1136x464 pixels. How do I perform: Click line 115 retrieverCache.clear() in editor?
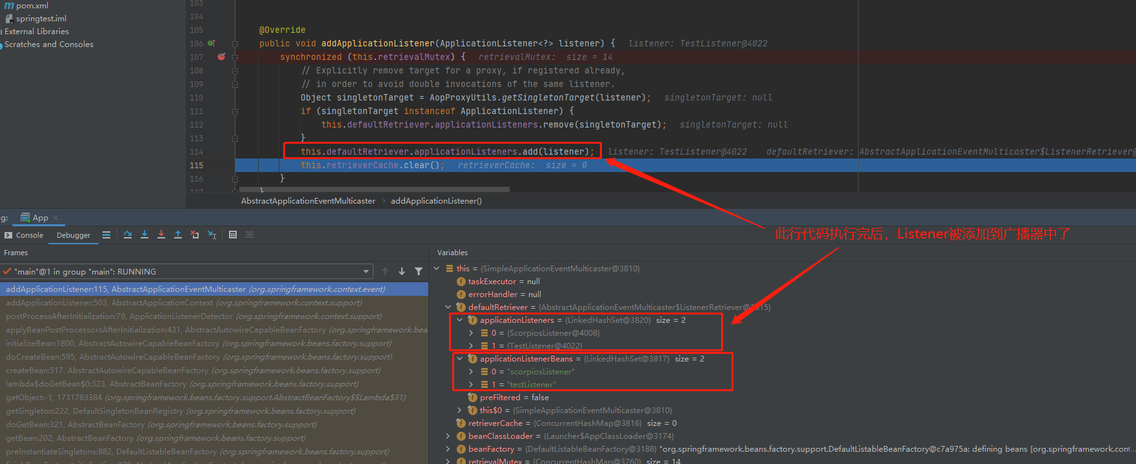coord(373,166)
